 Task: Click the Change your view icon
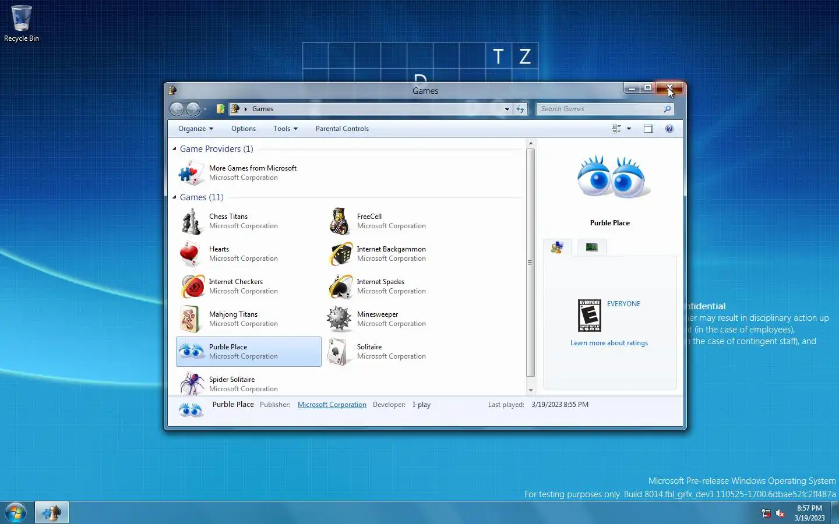point(616,129)
